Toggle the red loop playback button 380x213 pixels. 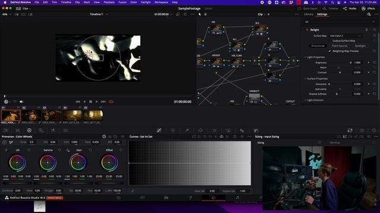[111, 102]
